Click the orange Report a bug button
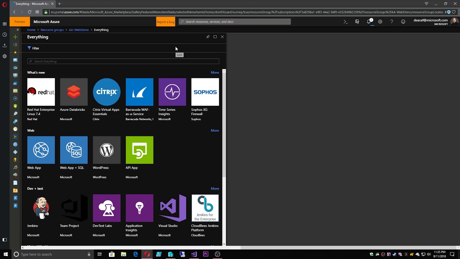This screenshot has height=259, width=460. (x=166, y=22)
